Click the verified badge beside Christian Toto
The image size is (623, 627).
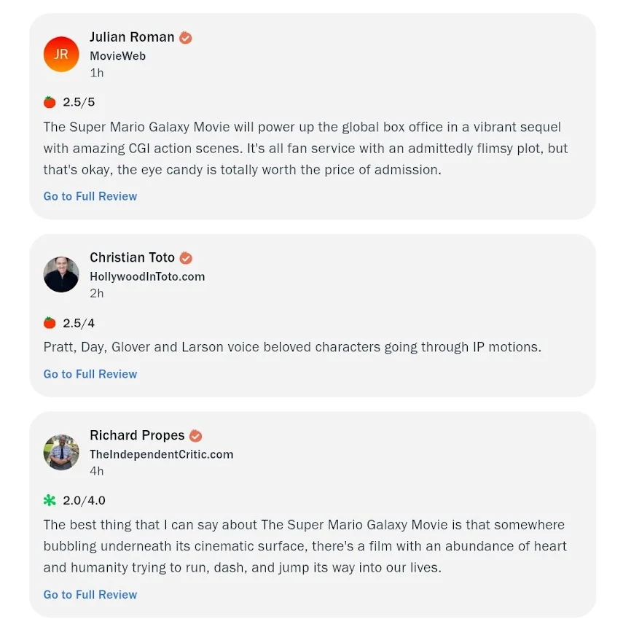coord(187,258)
